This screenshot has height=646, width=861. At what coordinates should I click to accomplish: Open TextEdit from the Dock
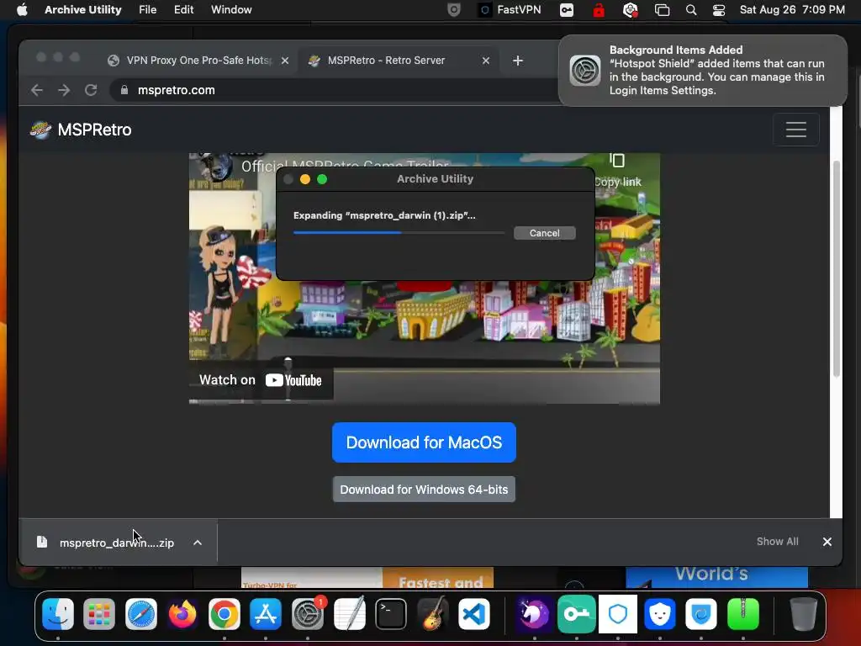pos(349,613)
